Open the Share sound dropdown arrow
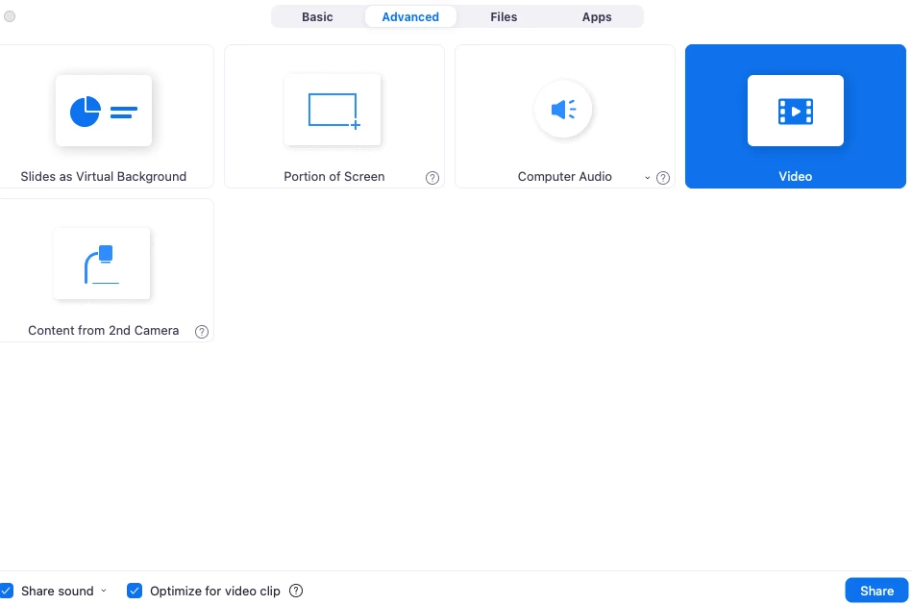This screenshot has height=605, width=912. [x=104, y=591]
